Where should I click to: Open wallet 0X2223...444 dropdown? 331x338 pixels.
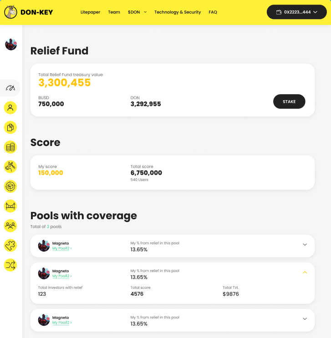click(297, 12)
